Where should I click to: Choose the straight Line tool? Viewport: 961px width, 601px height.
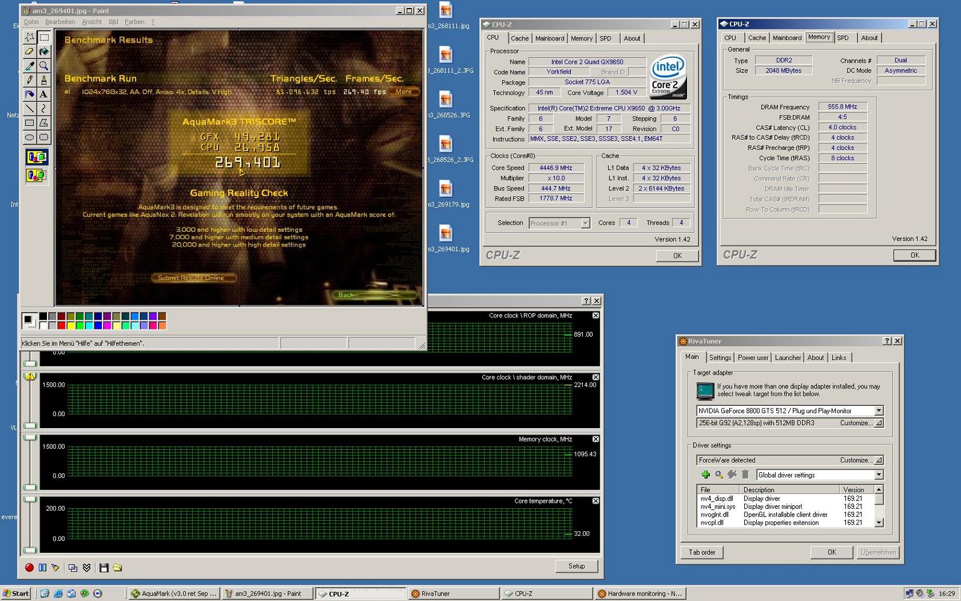pos(30,108)
